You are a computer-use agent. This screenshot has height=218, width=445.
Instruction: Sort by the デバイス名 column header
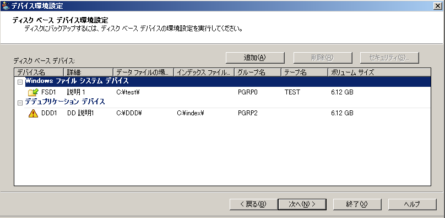(x=39, y=72)
